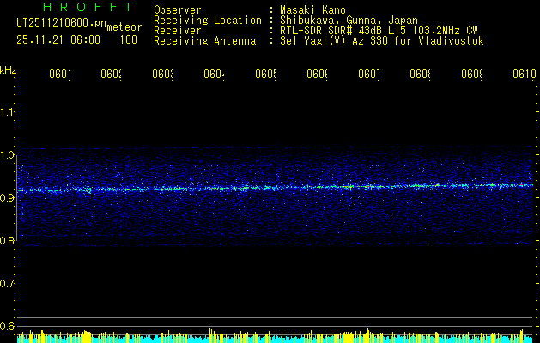Click the 0605 time axis marker
Screen dimensions: 540x343
click(265, 74)
